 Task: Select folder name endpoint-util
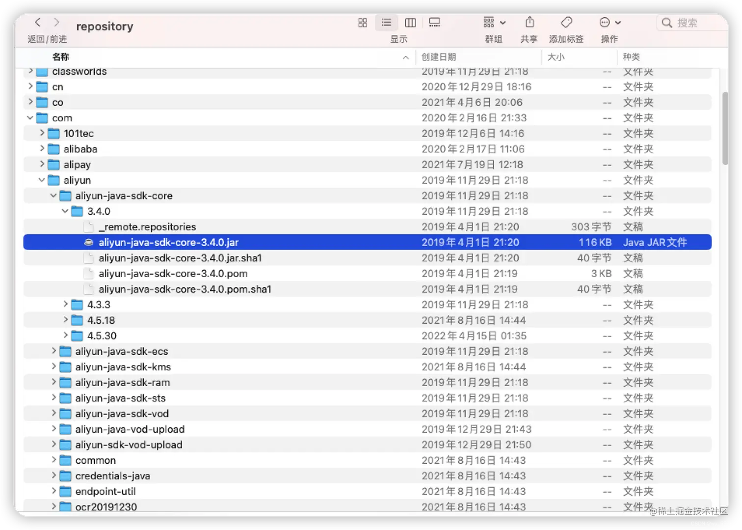(106, 491)
